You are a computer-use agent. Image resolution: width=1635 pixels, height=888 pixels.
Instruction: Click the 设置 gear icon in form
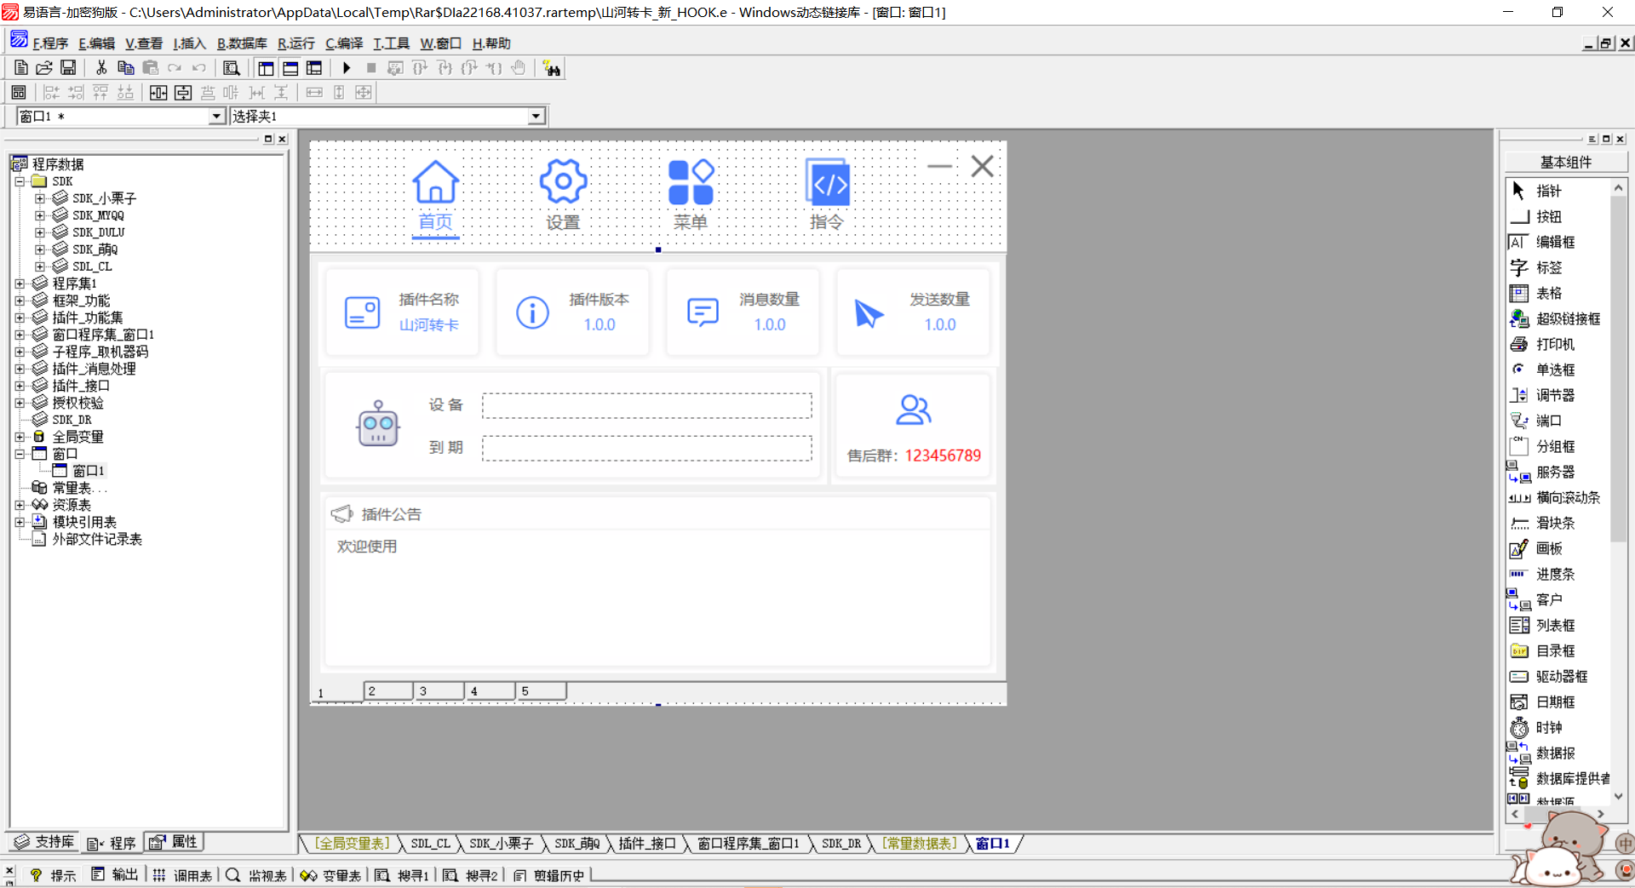pyautogui.click(x=563, y=182)
